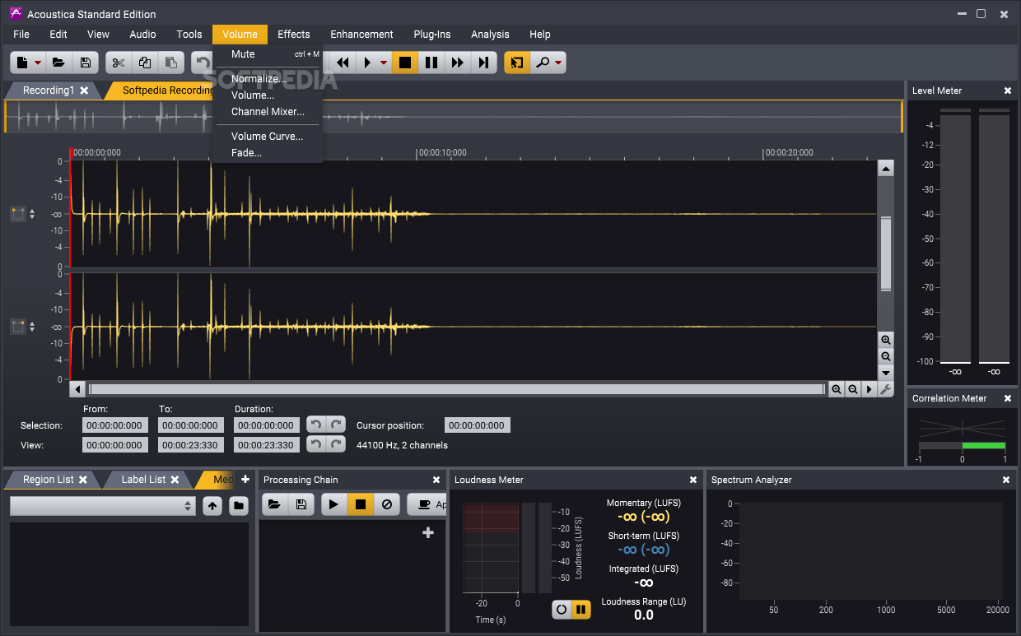Open the upper channel arrows dropdown

point(32,214)
